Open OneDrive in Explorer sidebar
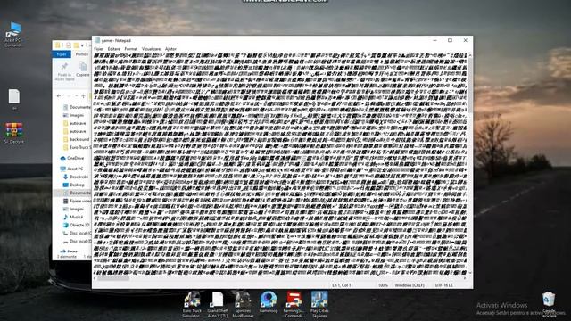 (x=72, y=158)
